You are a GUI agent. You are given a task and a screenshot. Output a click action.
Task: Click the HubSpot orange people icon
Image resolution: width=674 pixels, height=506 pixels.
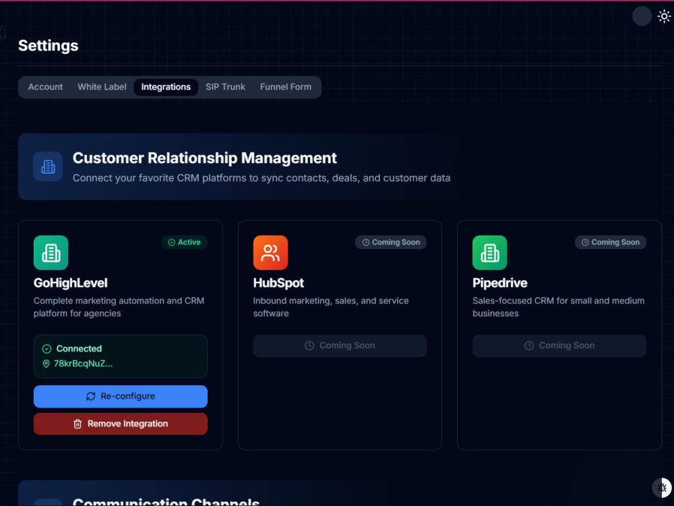[x=270, y=252]
